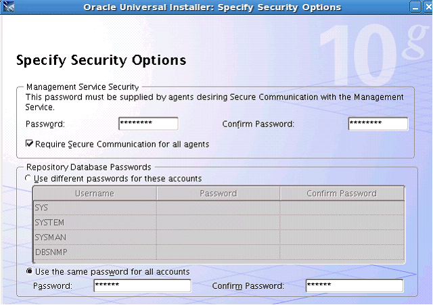Click the Password cell for SYS
The image size is (433, 305).
pyautogui.click(x=218, y=208)
